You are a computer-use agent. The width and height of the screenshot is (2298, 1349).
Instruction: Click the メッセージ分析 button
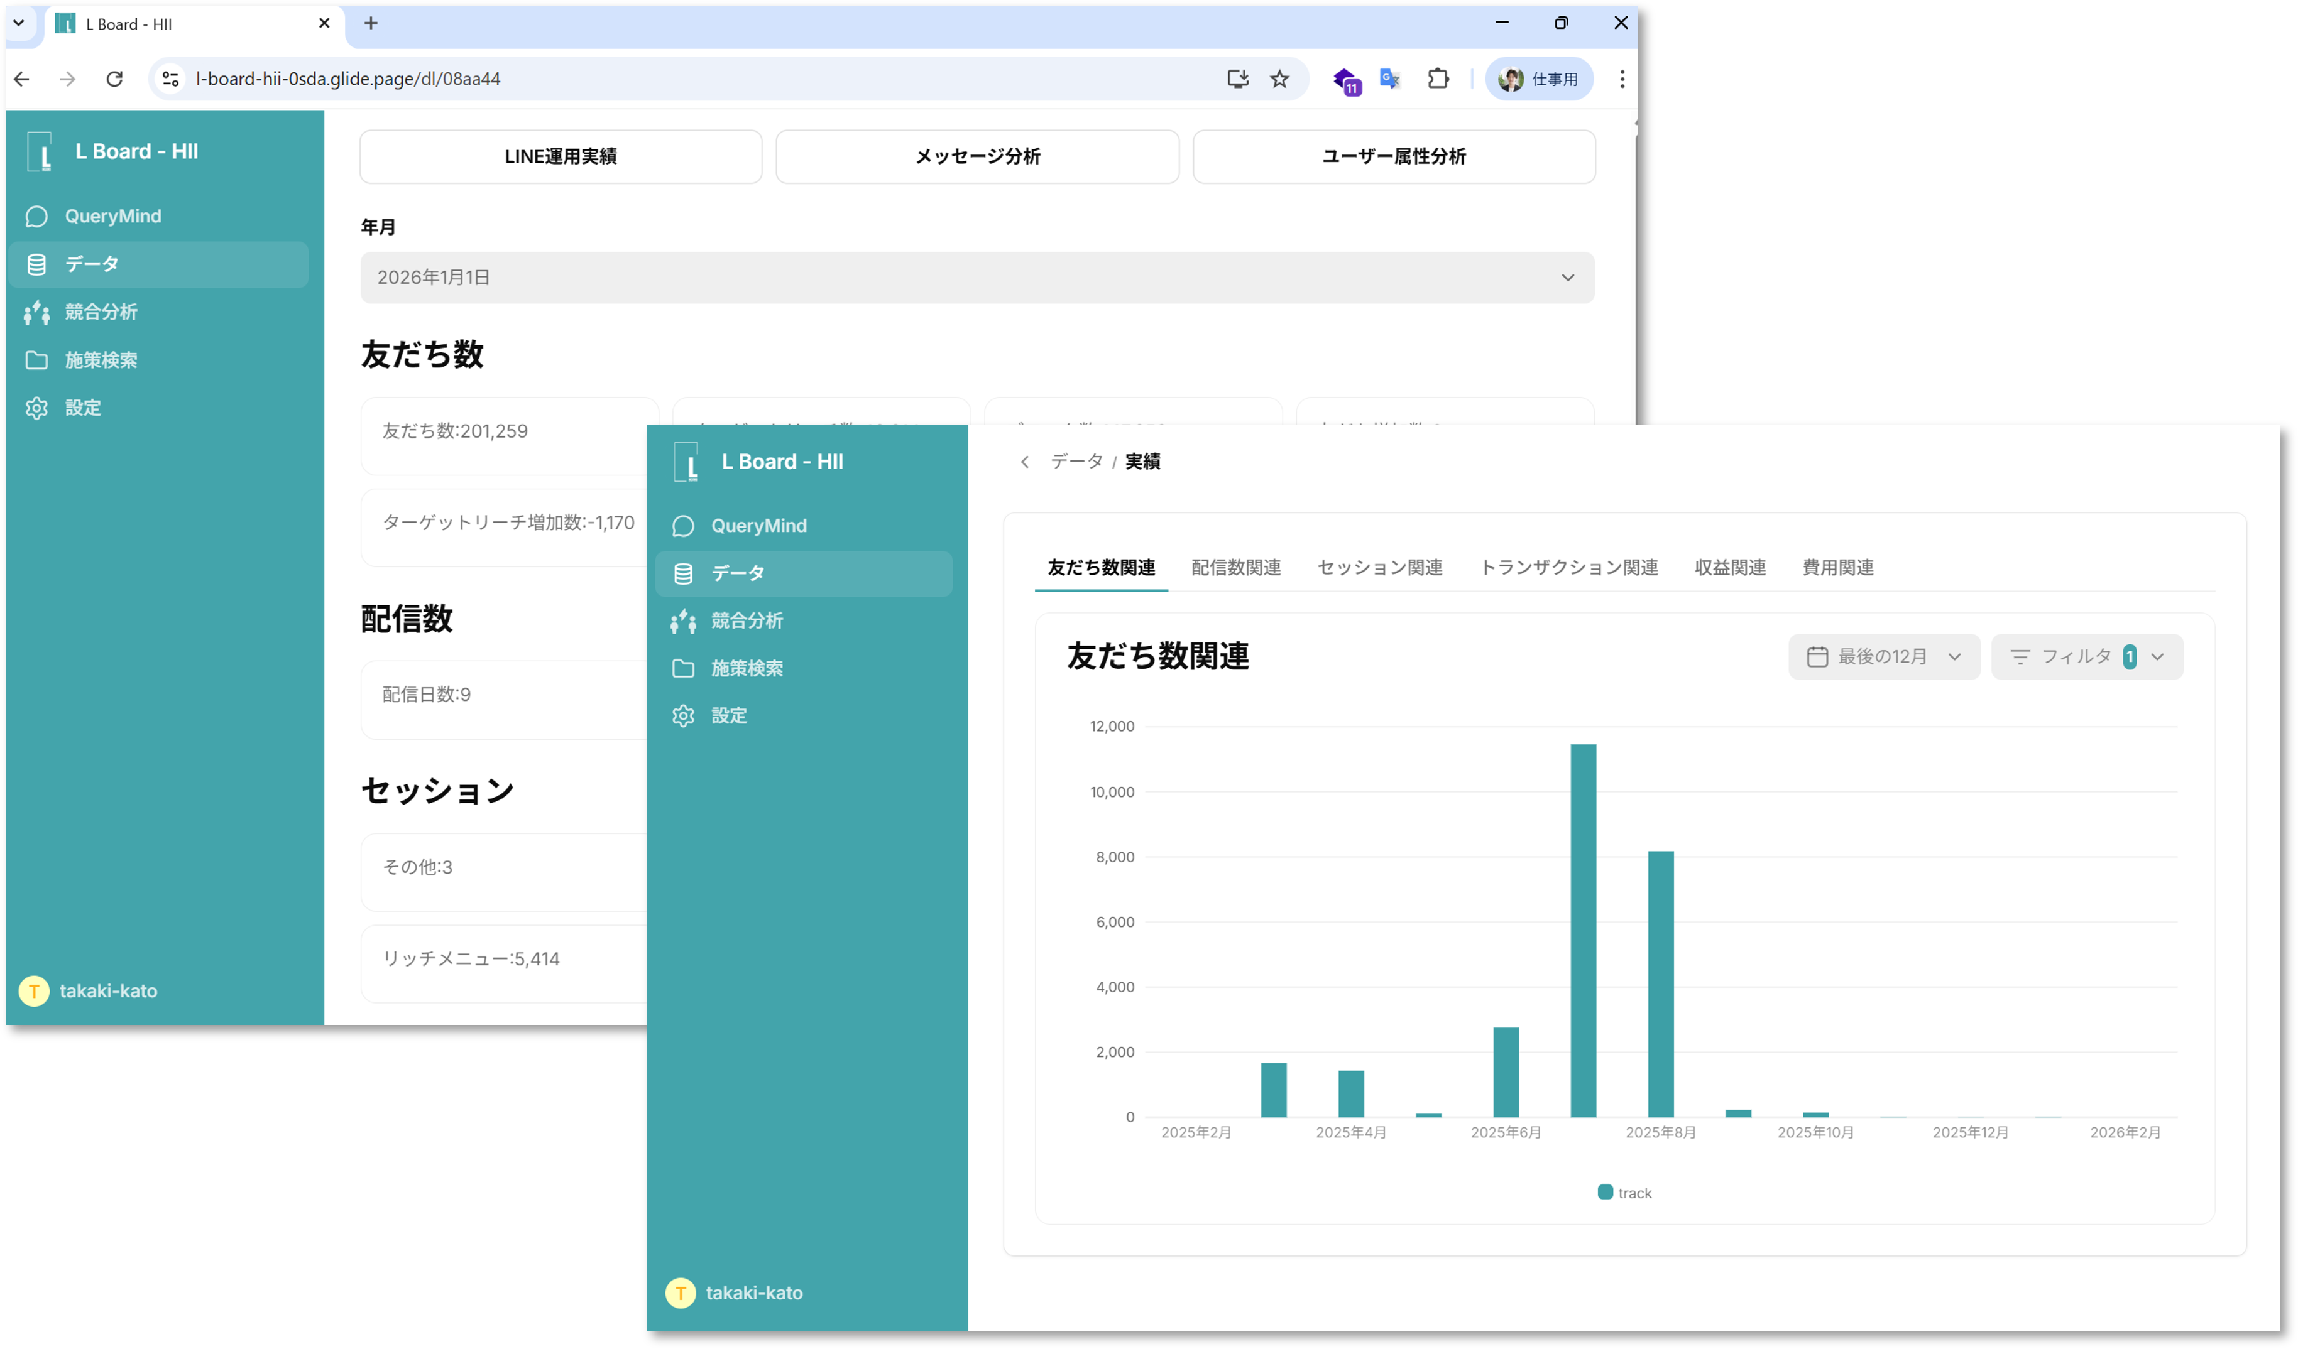(x=977, y=157)
